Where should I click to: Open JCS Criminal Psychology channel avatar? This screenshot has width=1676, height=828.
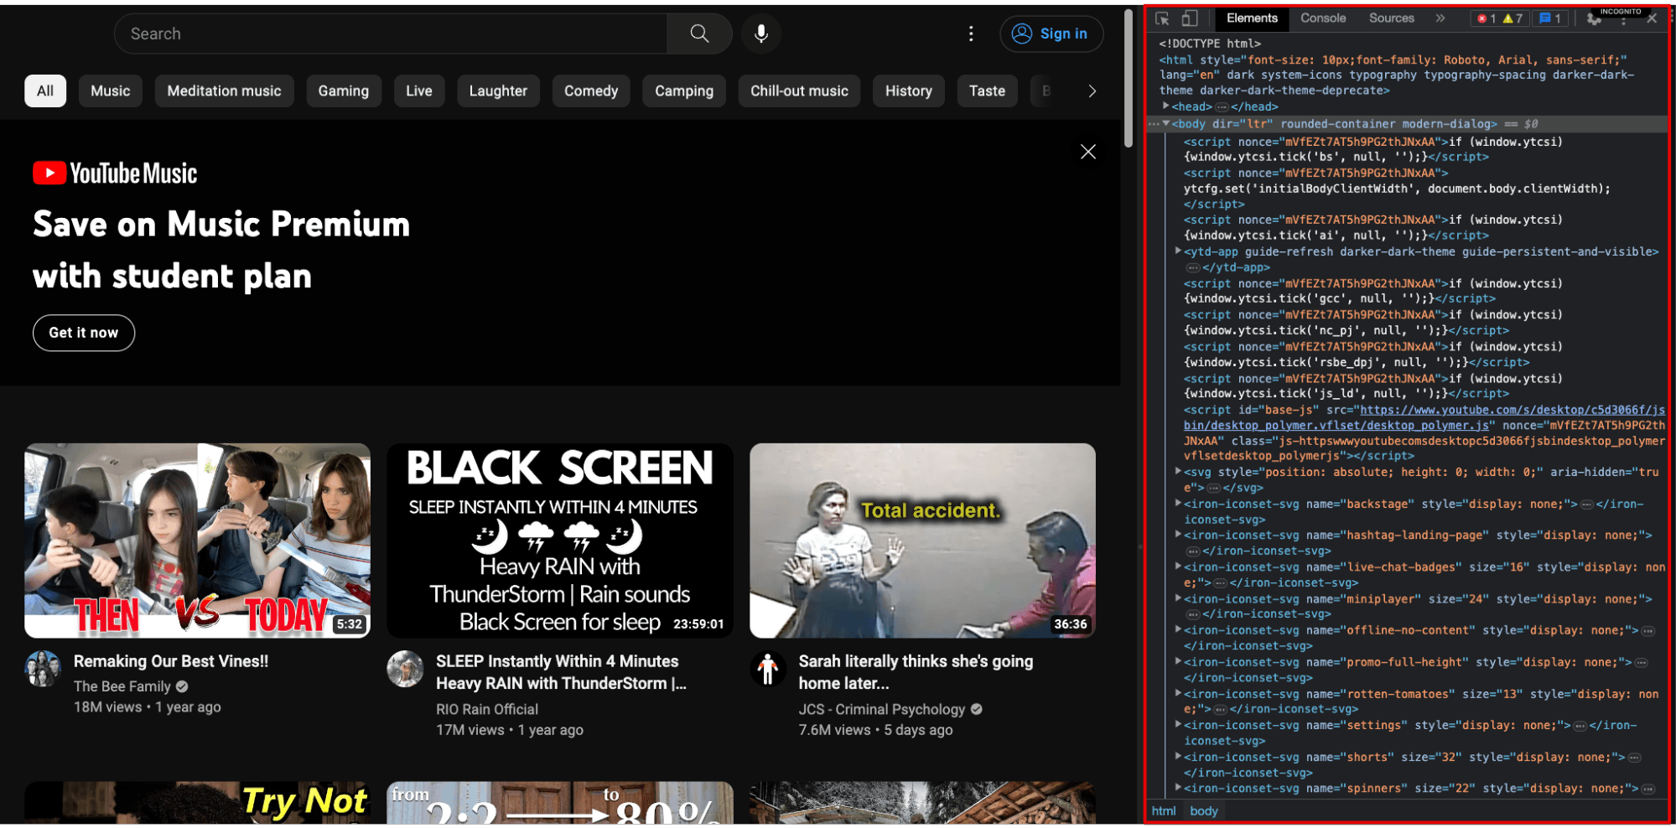tap(768, 669)
